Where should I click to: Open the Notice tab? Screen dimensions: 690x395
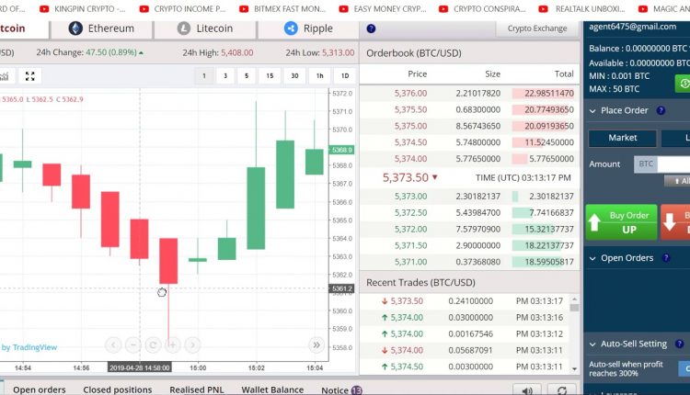[341, 390]
